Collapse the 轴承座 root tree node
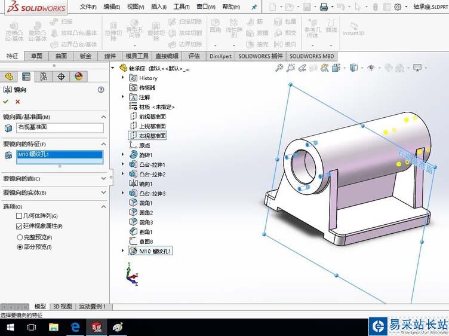This screenshot has width=449, height=336. 113,68
